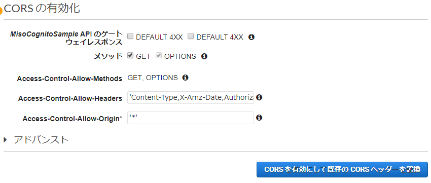Enable the first DEFAULT 4XX checkbox
431x183 pixels.
click(130, 36)
